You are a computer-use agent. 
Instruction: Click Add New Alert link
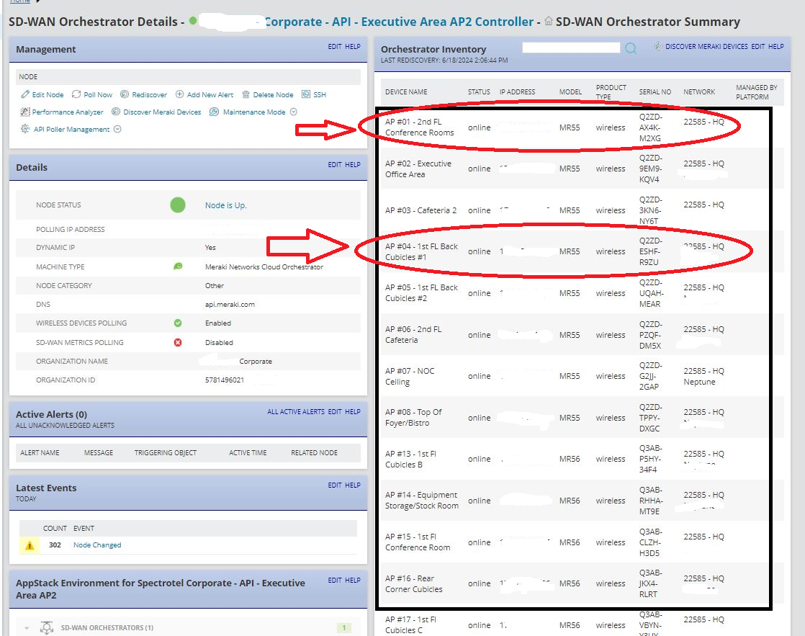pyautogui.click(x=210, y=95)
